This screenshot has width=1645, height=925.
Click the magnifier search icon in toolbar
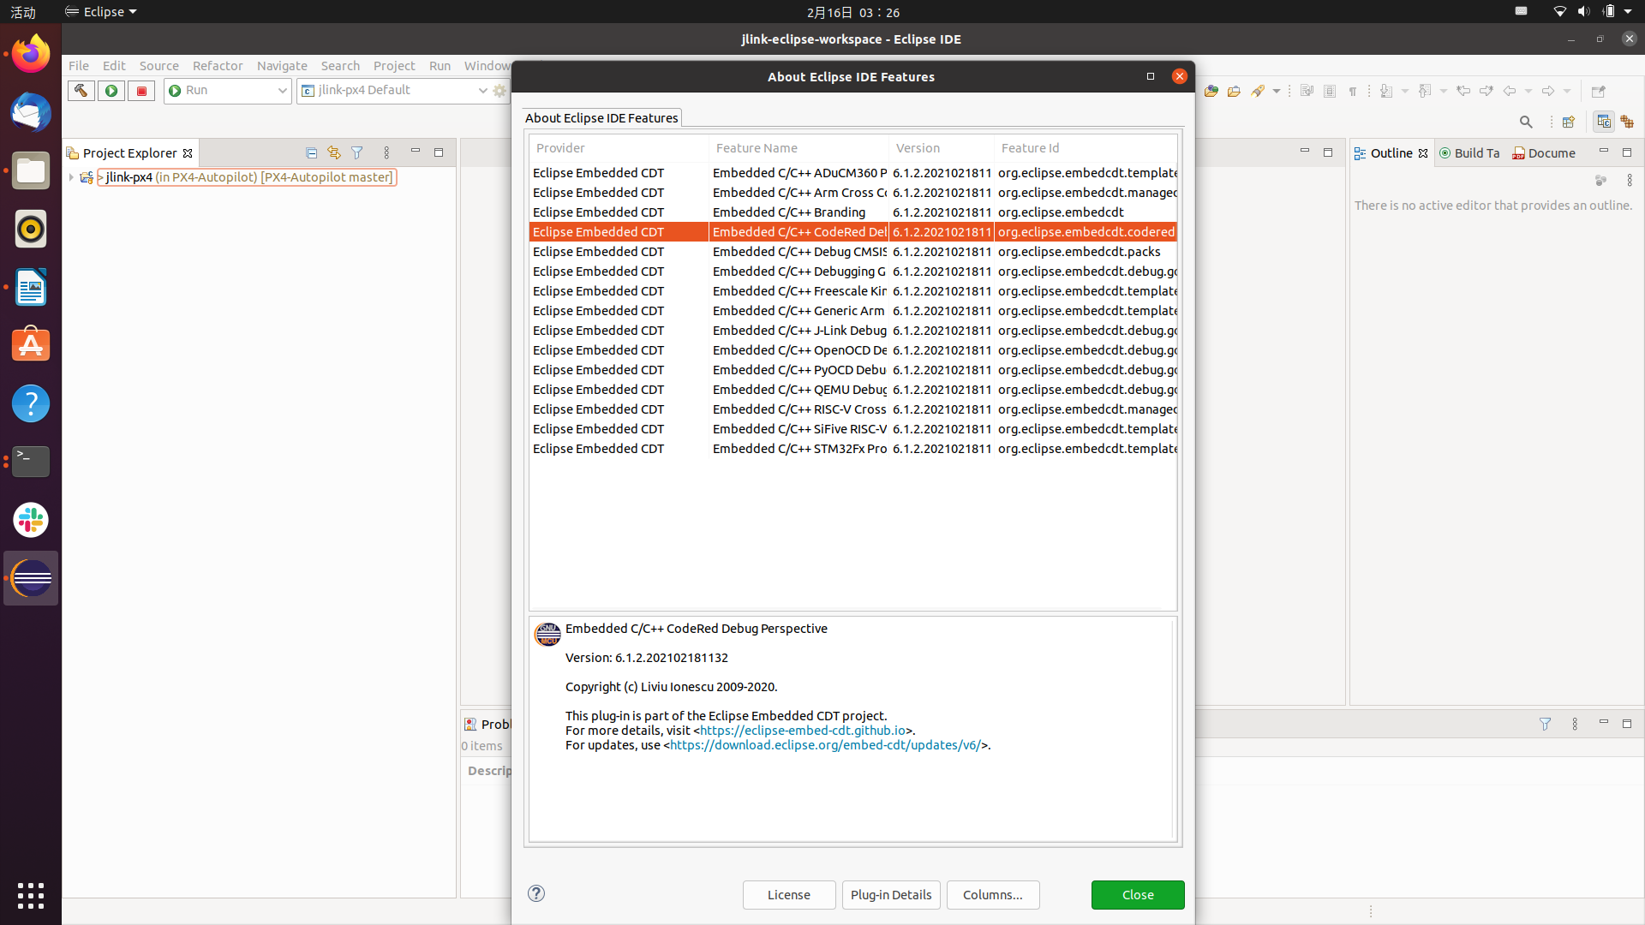1526,122
